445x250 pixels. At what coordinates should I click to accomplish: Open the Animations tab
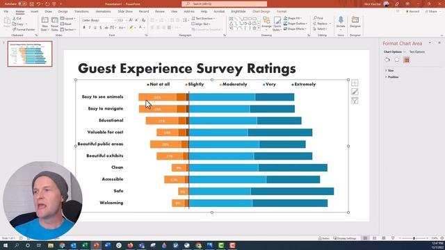click(103, 11)
